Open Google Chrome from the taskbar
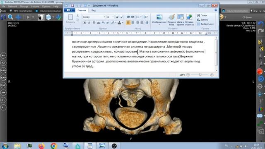The image size is (265, 149). point(53,146)
